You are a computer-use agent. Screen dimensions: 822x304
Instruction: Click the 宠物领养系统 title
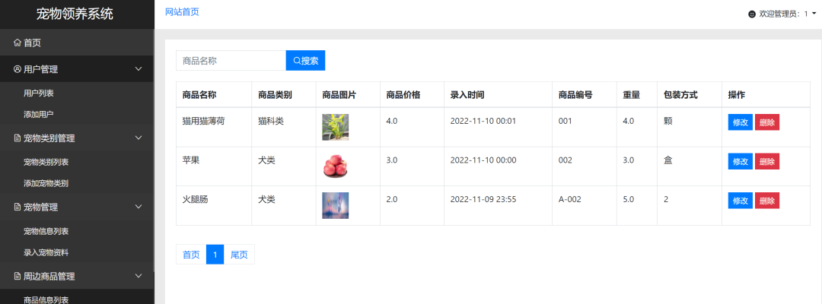point(75,14)
